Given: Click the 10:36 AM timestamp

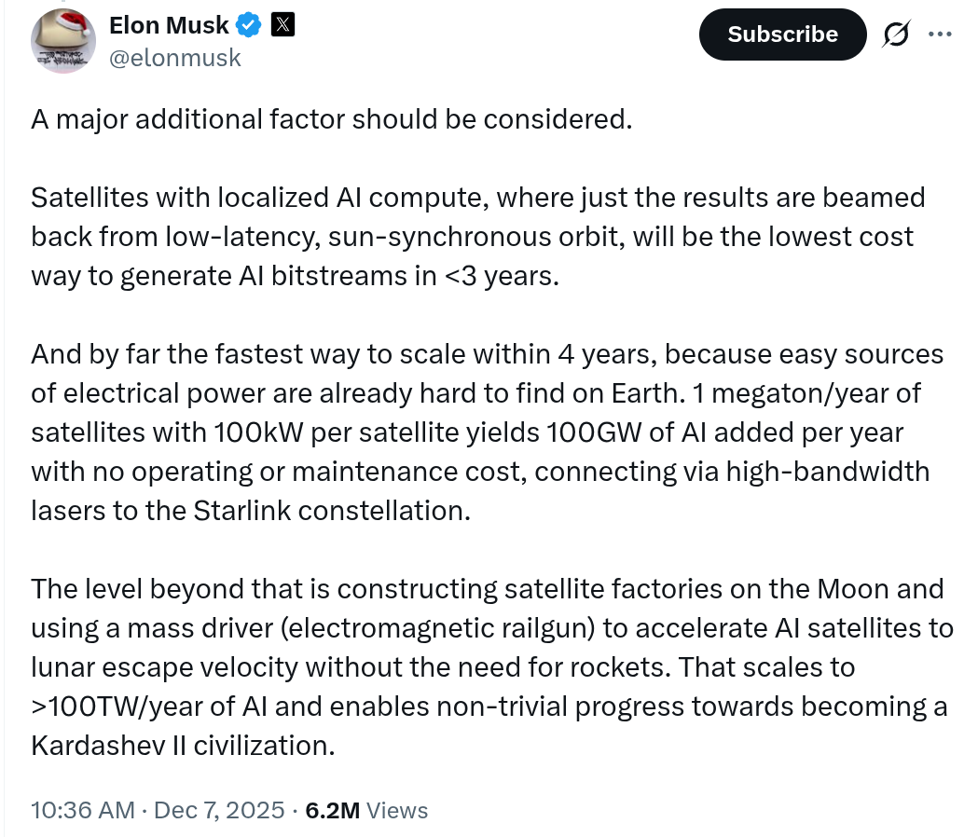Looking at the screenshot, I should click(83, 810).
